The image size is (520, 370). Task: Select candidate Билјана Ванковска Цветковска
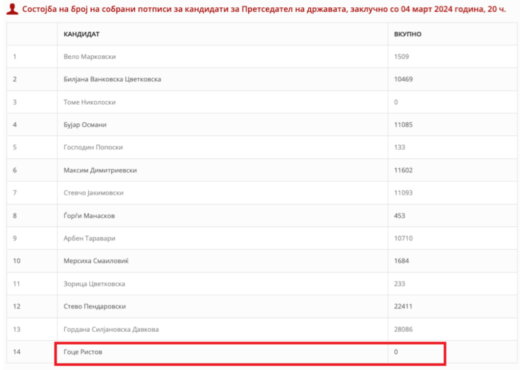112,79
